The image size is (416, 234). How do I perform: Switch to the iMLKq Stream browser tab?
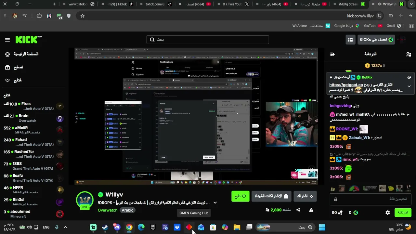(349, 4)
